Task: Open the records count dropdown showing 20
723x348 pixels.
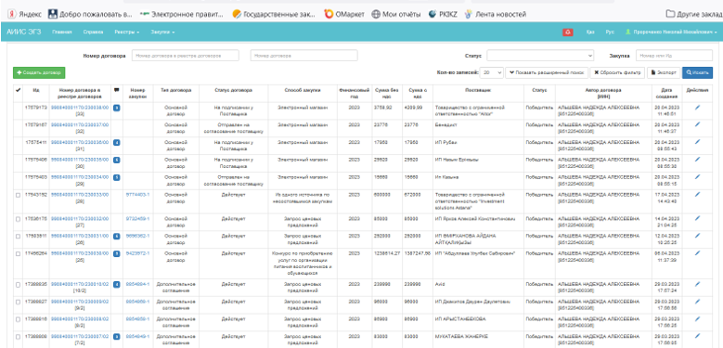Action: (492, 72)
